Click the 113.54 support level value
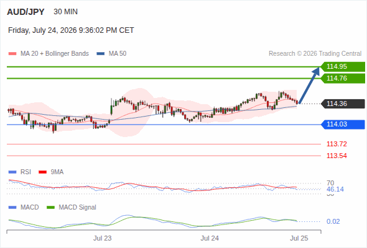The height and width of the screenshot is (248, 367). 337,156
